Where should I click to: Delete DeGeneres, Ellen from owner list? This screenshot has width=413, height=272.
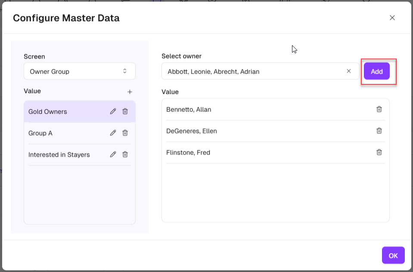coord(379,131)
